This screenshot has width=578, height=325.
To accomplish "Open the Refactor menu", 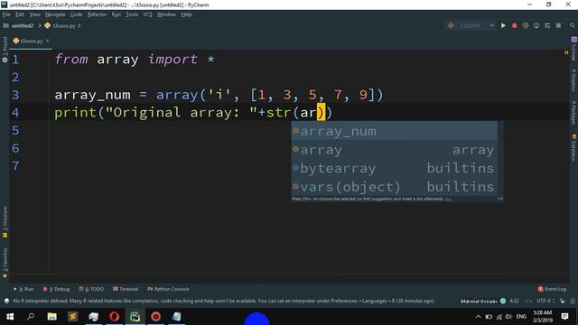I will point(97,14).
